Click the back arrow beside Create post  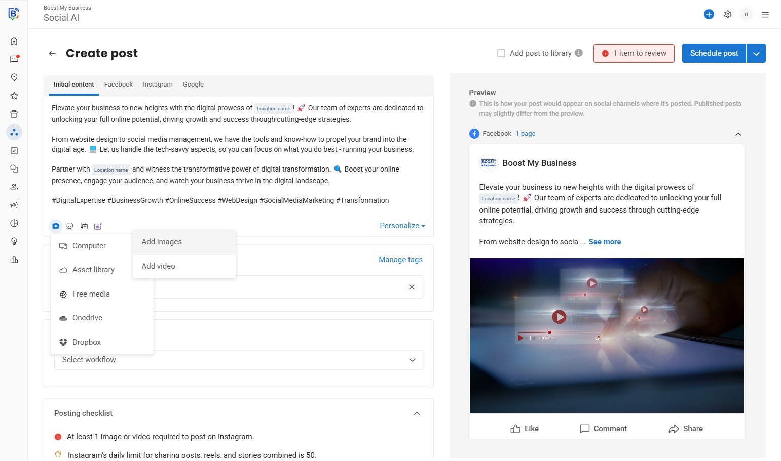click(x=52, y=53)
